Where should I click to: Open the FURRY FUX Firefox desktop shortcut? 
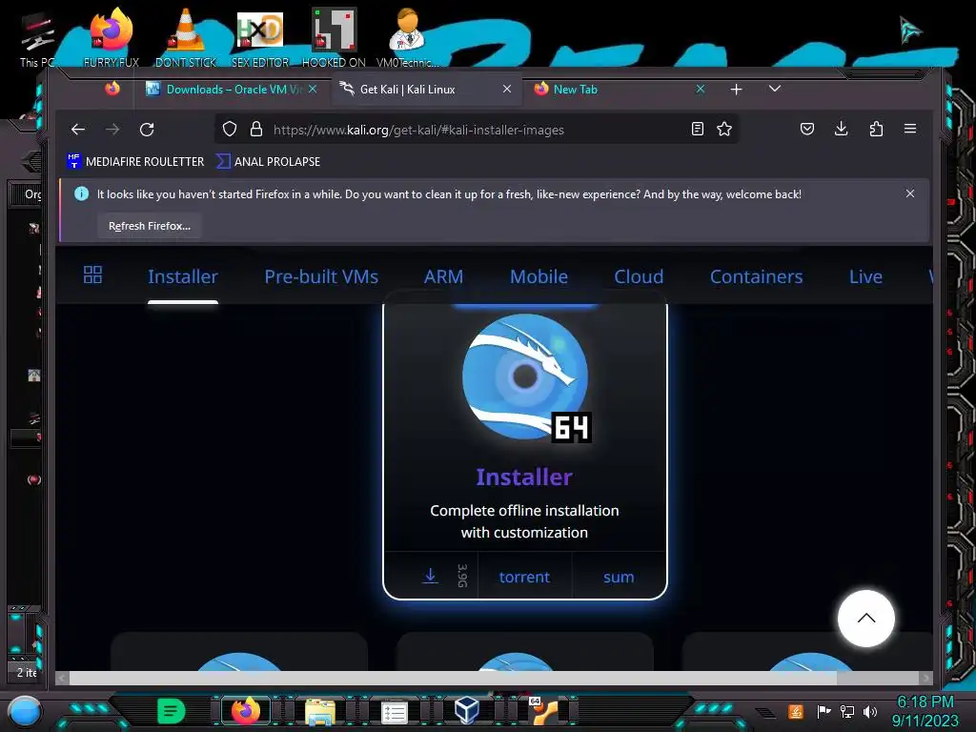pyautogui.click(x=112, y=38)
